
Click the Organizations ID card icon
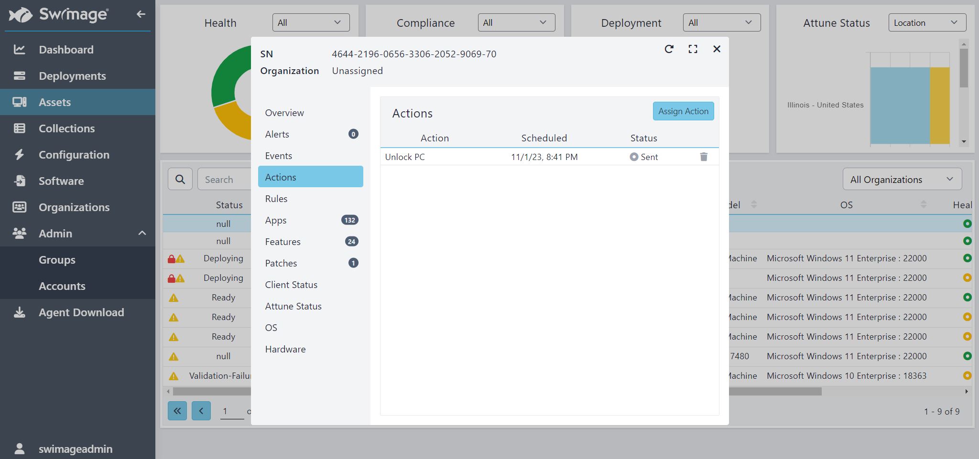[19, 207]
